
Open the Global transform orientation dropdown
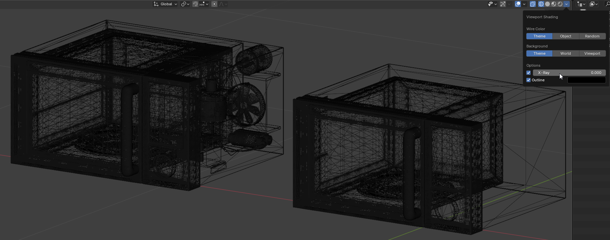pos(165,4)
